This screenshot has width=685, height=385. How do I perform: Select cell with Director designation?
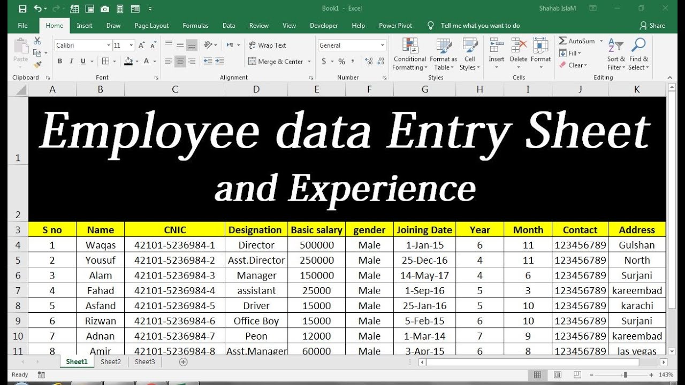(256, 245)
